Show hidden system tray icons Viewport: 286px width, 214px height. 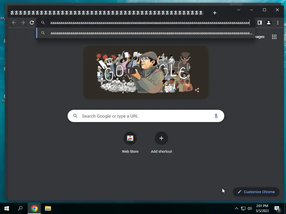(x=236, y=208)
